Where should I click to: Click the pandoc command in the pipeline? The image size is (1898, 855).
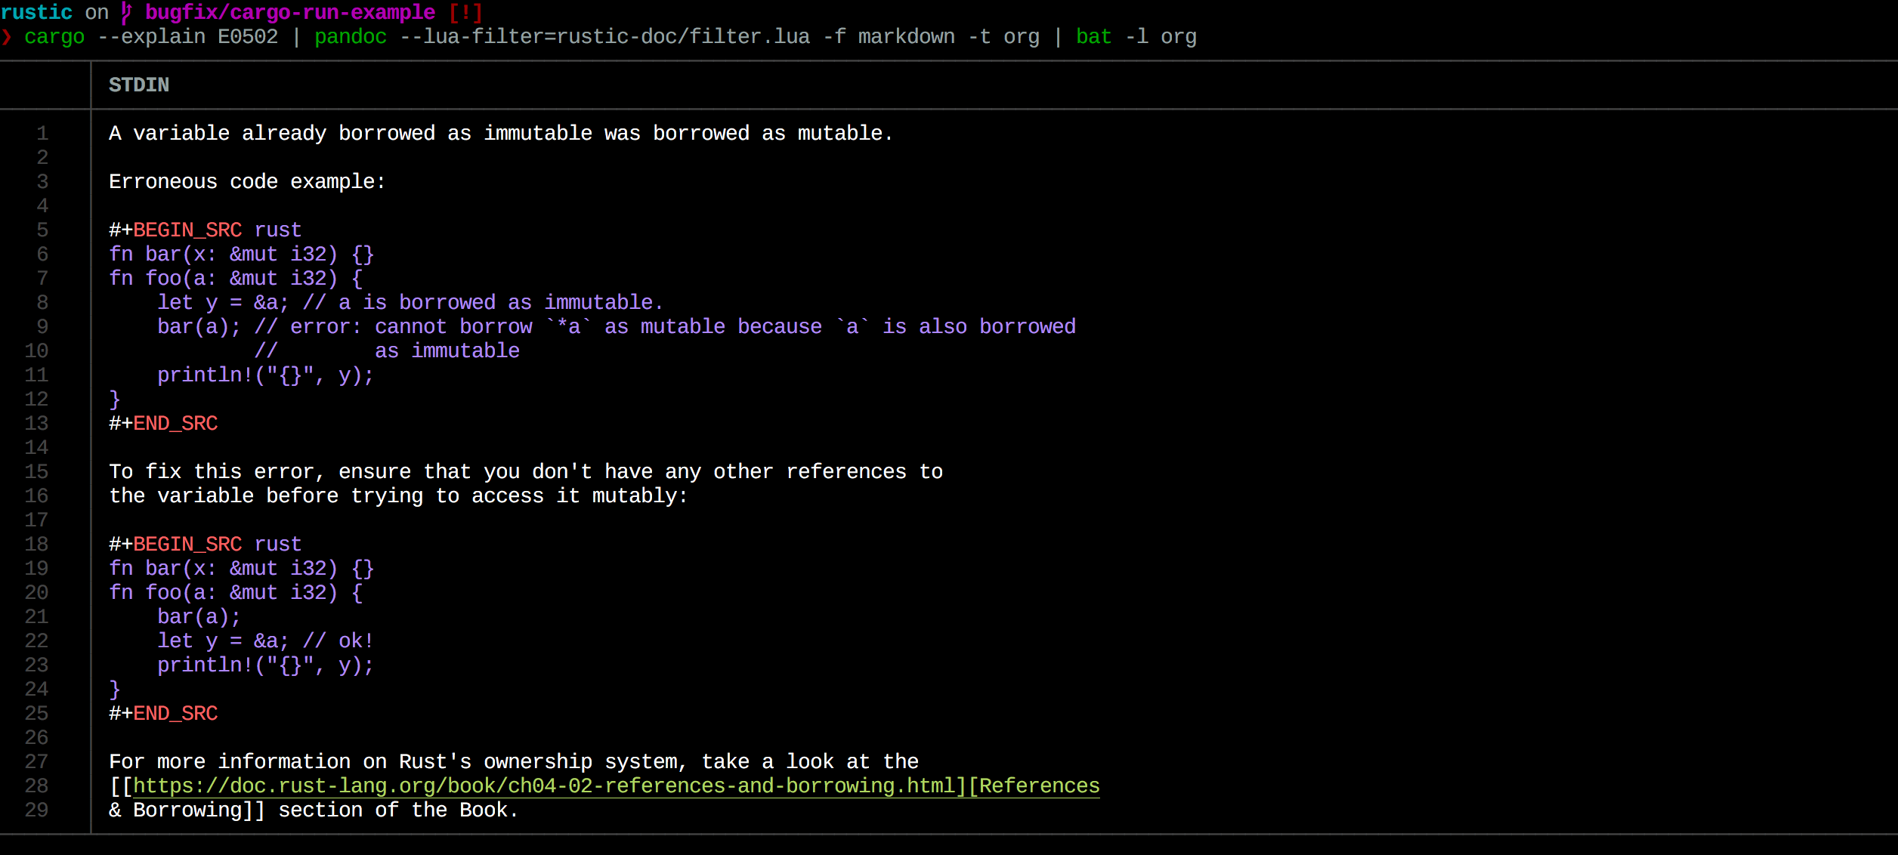coord(350,36)
